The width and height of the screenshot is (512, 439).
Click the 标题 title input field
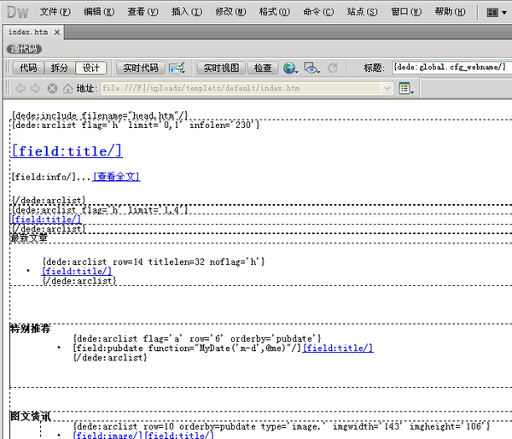pos(450,67)
